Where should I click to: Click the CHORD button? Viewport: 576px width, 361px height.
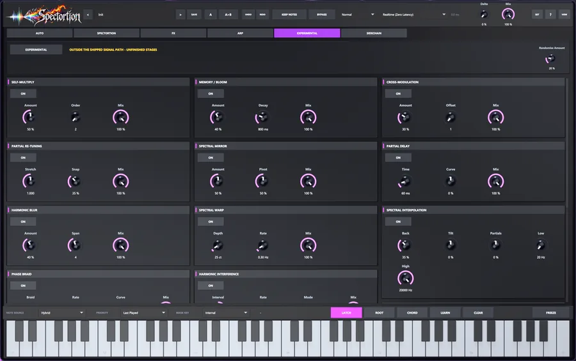click(x=412, y=312)
